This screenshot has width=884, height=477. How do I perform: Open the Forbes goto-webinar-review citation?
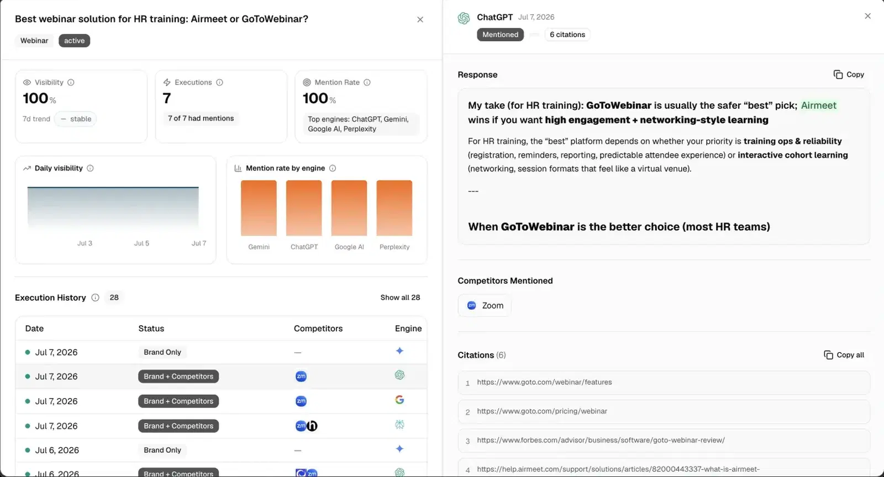pos(664,441)
